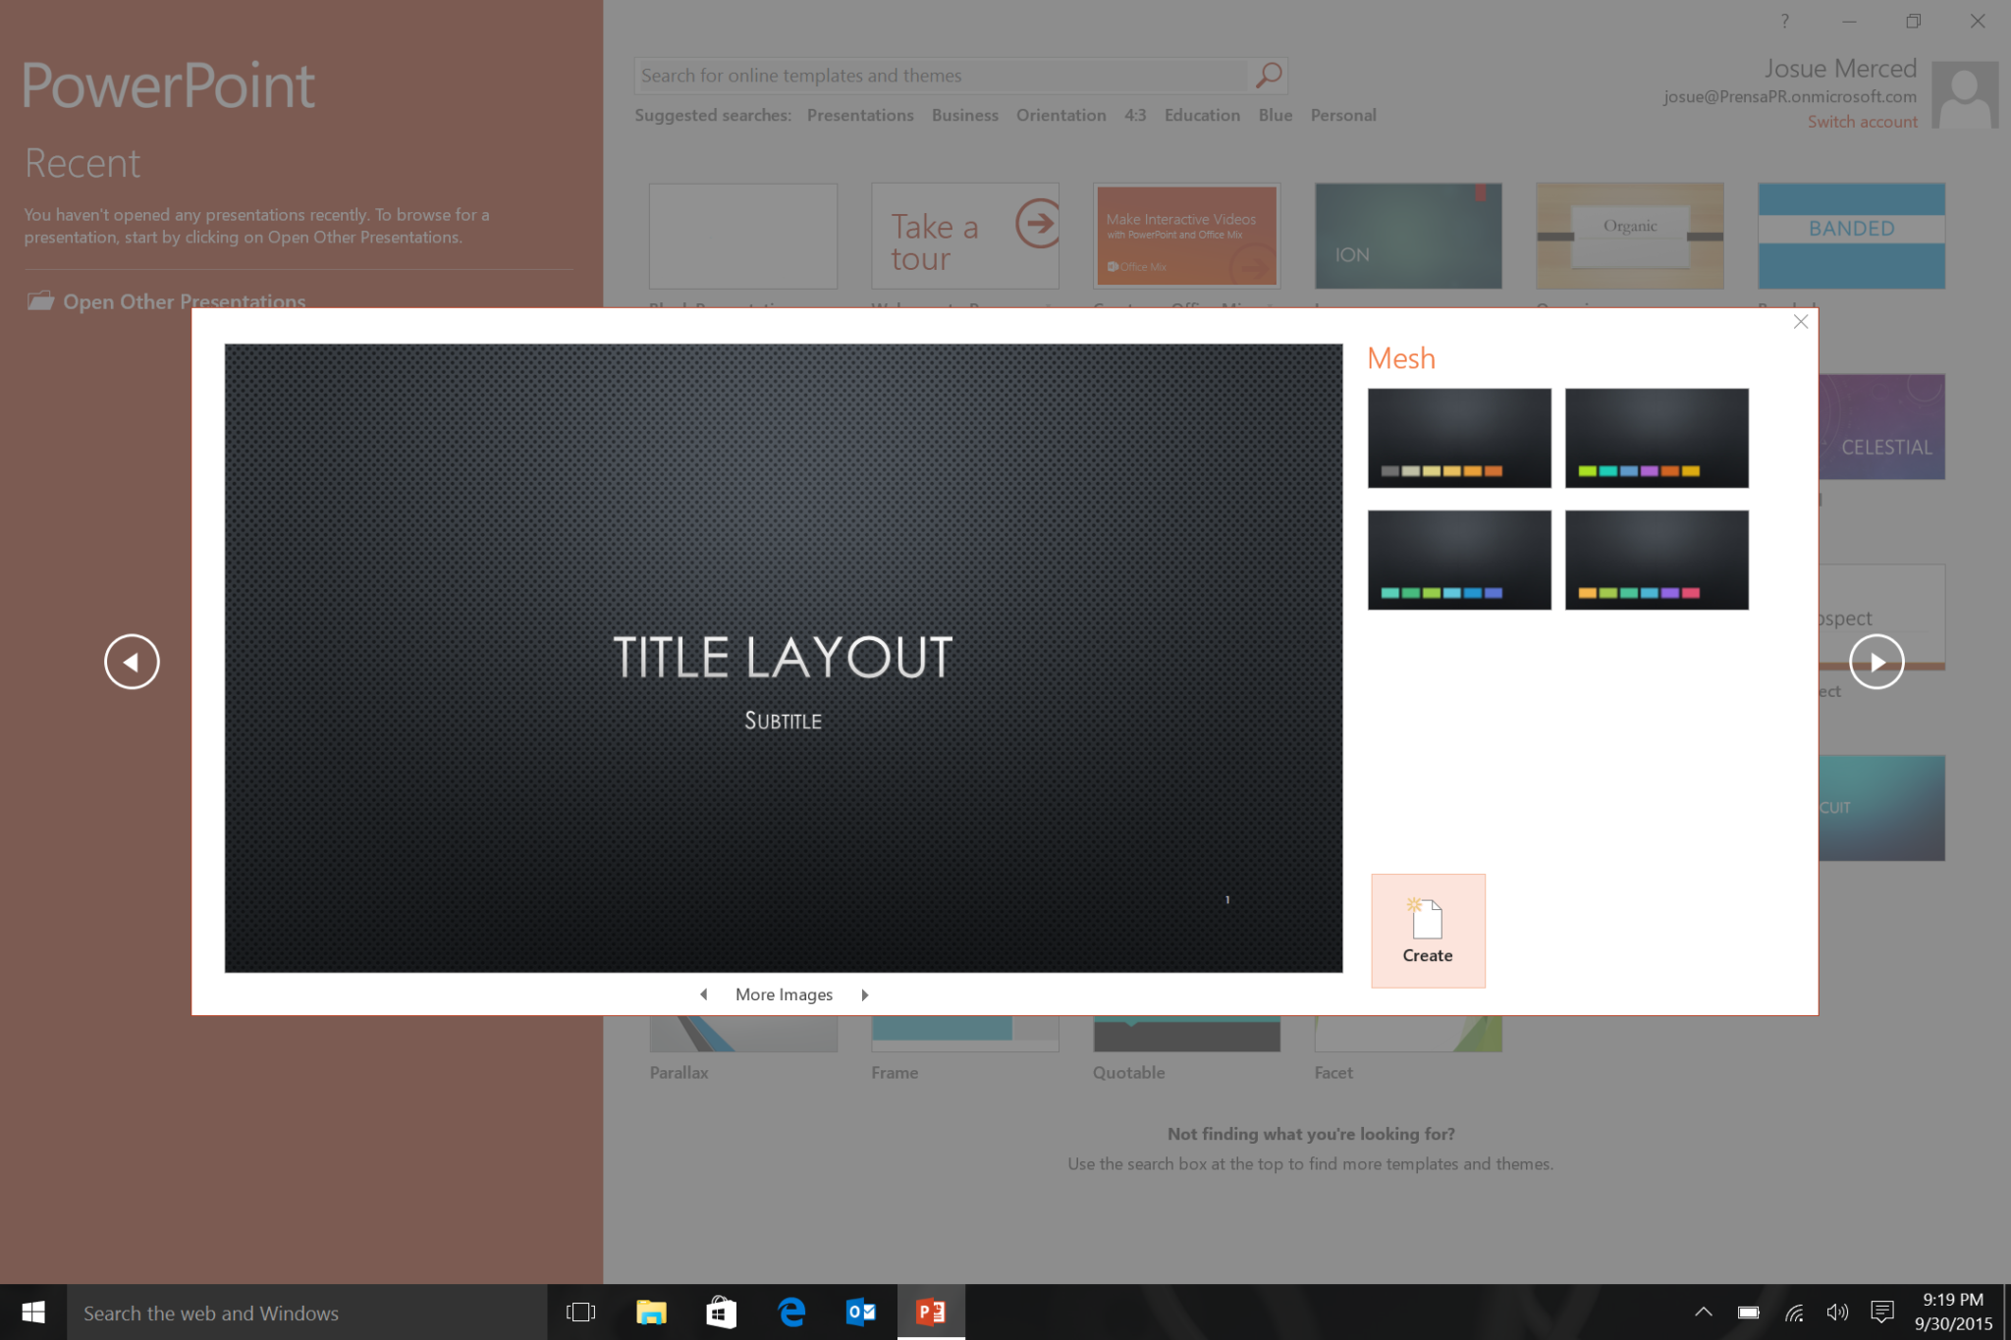Image resolution: width=2011 pixels, height=1340 pixels.
Task: Click the search magnifier icon for templates
Action: (1268, 75)
